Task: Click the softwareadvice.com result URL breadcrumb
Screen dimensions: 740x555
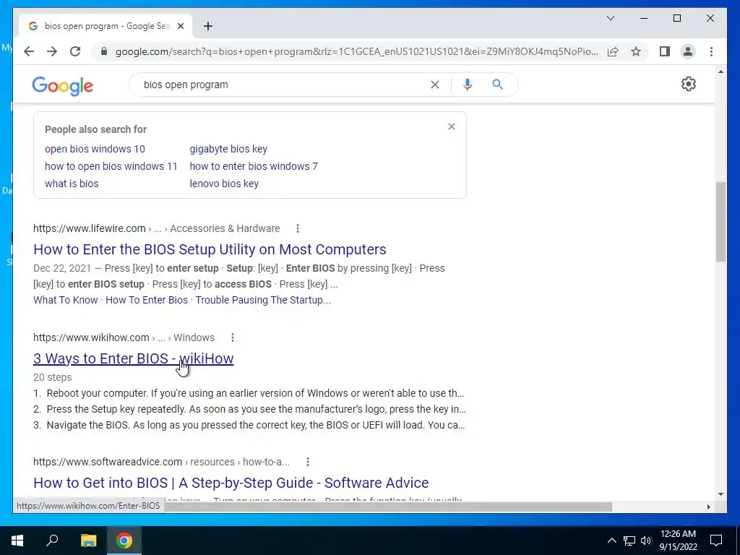Action: pyautogui.click(x=161, y=462)
